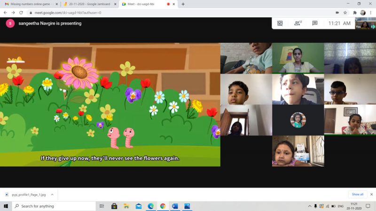
Task: Go forward in browser history
Action: pos(13,13)
